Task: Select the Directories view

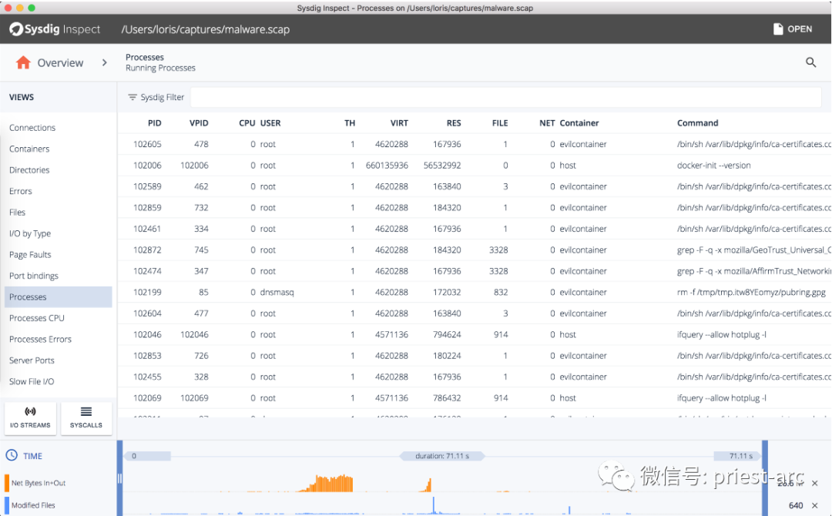Action: 29,170
